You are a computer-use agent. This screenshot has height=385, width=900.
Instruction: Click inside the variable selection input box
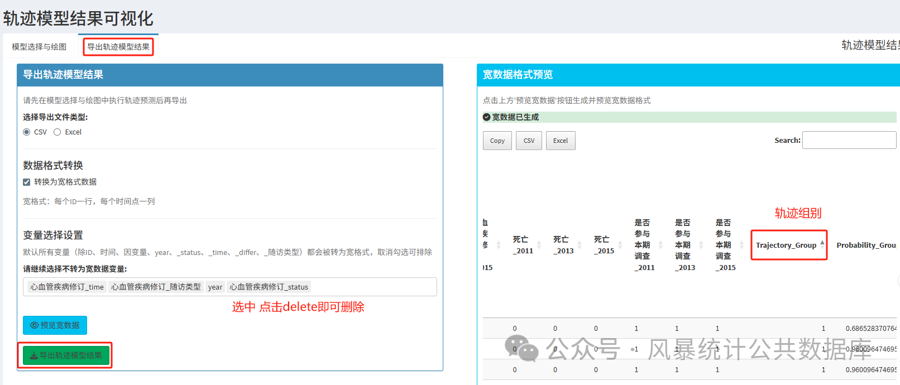230,287
